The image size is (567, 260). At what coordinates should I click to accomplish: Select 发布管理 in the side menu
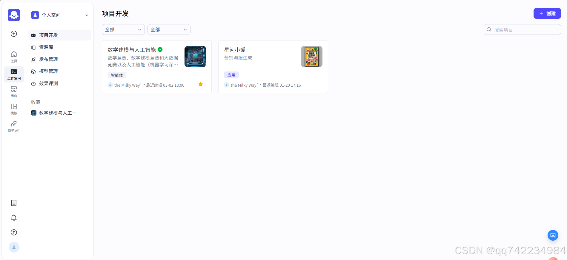point(48,59)
